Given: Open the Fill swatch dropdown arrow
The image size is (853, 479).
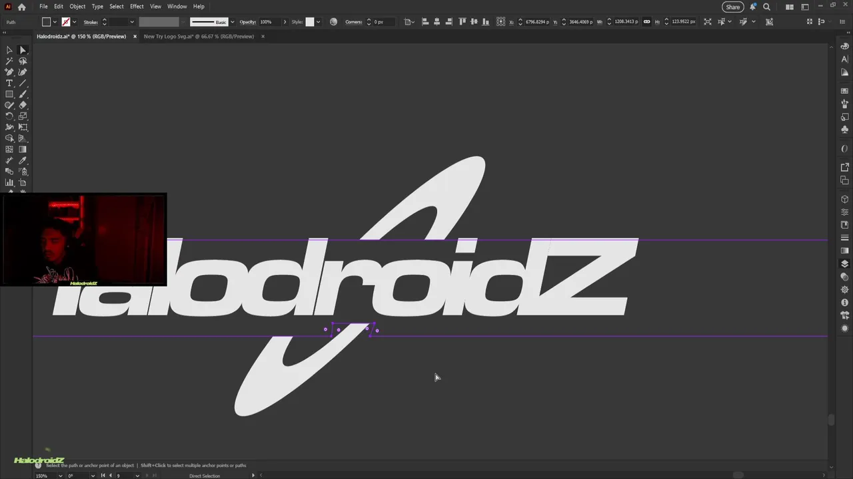Looking at the screenshot, I should pos(55,22).
